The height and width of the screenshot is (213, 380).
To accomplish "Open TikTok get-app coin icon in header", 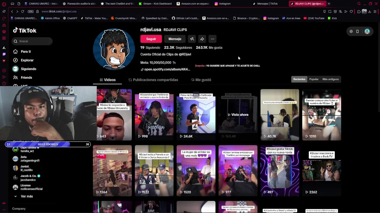I will [351, 31].
